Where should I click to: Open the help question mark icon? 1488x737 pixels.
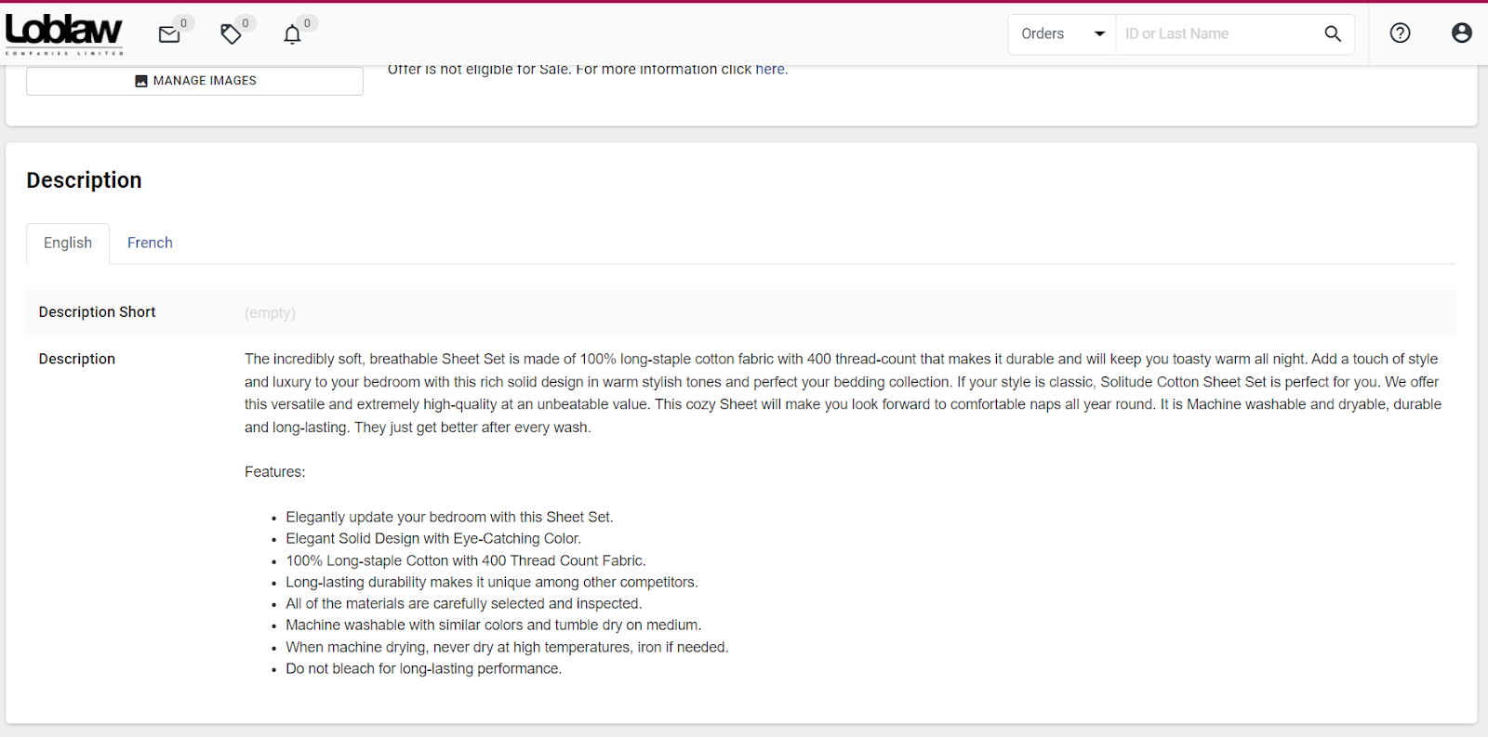(1400, 33)
